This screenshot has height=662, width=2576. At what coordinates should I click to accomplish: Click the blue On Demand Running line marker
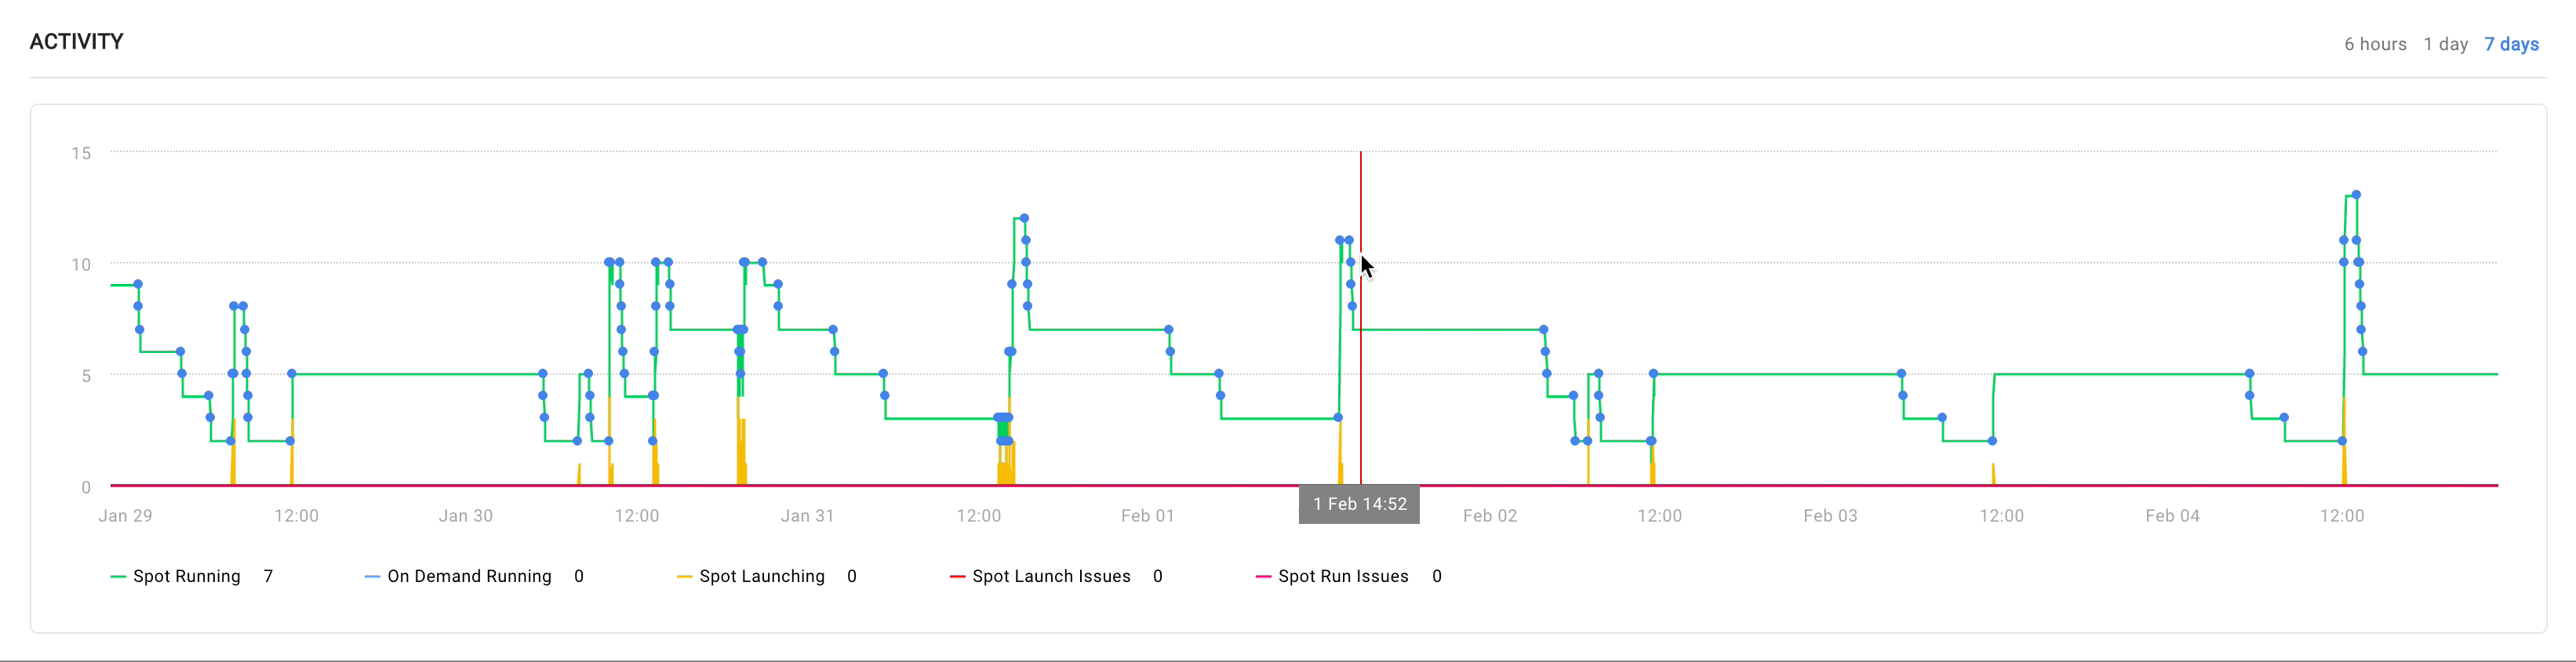point(372,577)
